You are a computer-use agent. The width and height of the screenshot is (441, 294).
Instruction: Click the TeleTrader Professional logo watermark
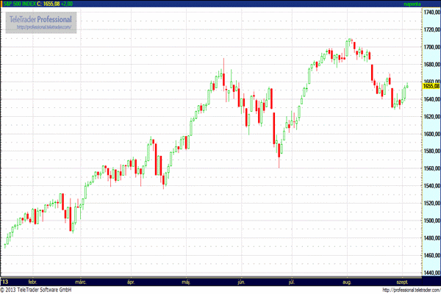coord(41,18)
